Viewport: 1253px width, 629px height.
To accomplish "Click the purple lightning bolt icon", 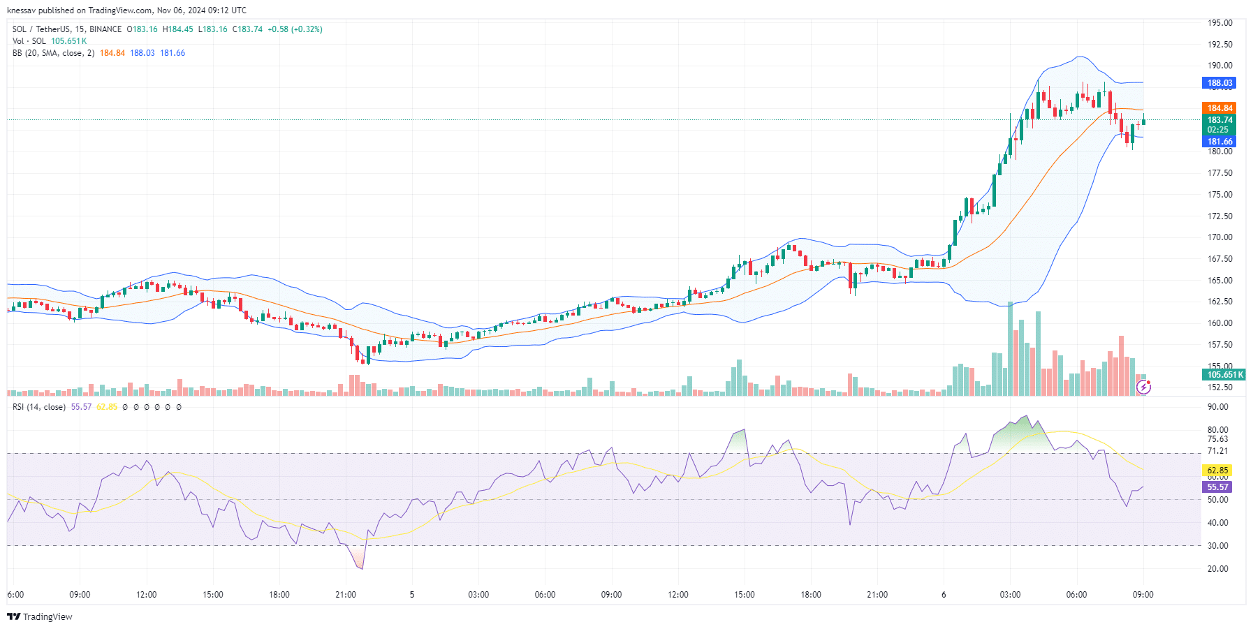I will coord(1143,387).
